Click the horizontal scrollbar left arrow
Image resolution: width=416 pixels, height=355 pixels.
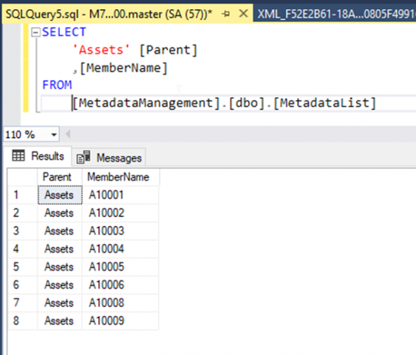(x=68, y=135)
